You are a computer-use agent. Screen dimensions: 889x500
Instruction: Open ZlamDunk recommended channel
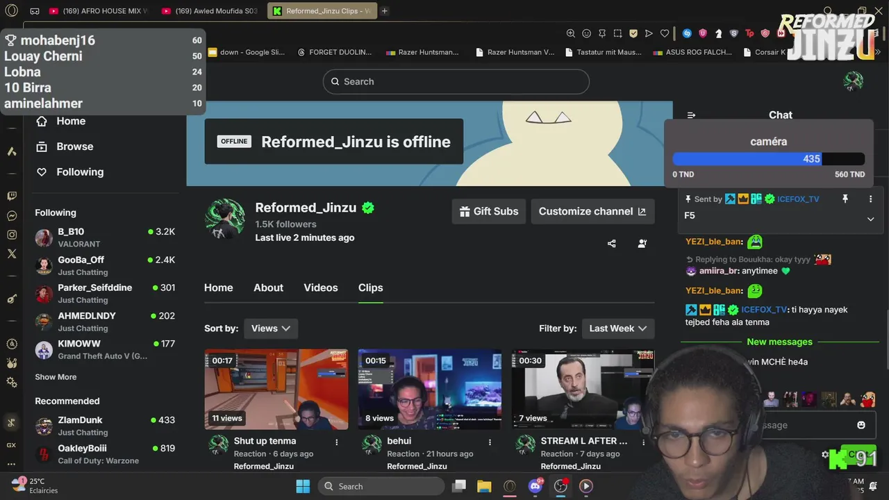[x=104, y=426]
